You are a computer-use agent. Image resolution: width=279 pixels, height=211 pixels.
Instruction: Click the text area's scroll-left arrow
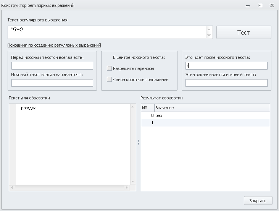[12, 187]
